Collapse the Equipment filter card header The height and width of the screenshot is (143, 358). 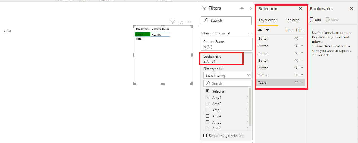click(227, 59)
